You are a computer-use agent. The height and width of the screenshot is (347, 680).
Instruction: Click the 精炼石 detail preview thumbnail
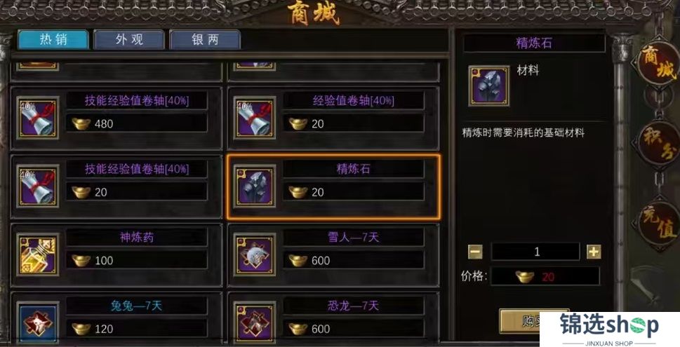pyautogui.click(x=488, y=86)
